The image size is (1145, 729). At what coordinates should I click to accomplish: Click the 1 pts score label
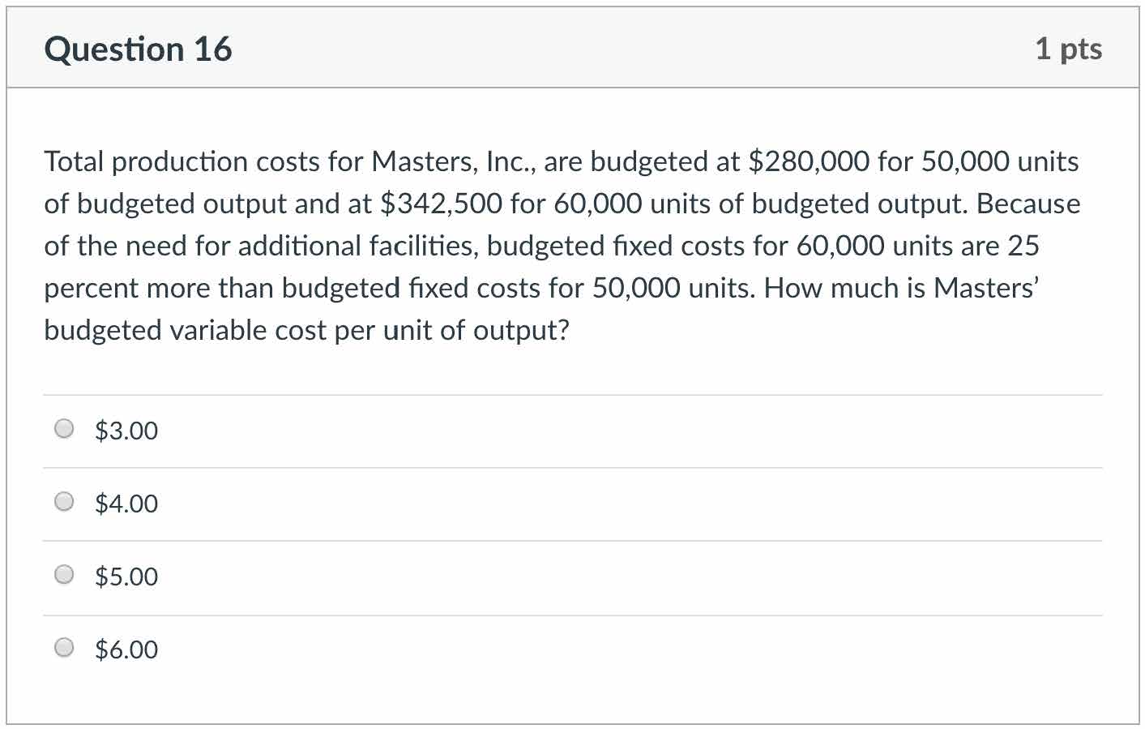(1068, 49)
